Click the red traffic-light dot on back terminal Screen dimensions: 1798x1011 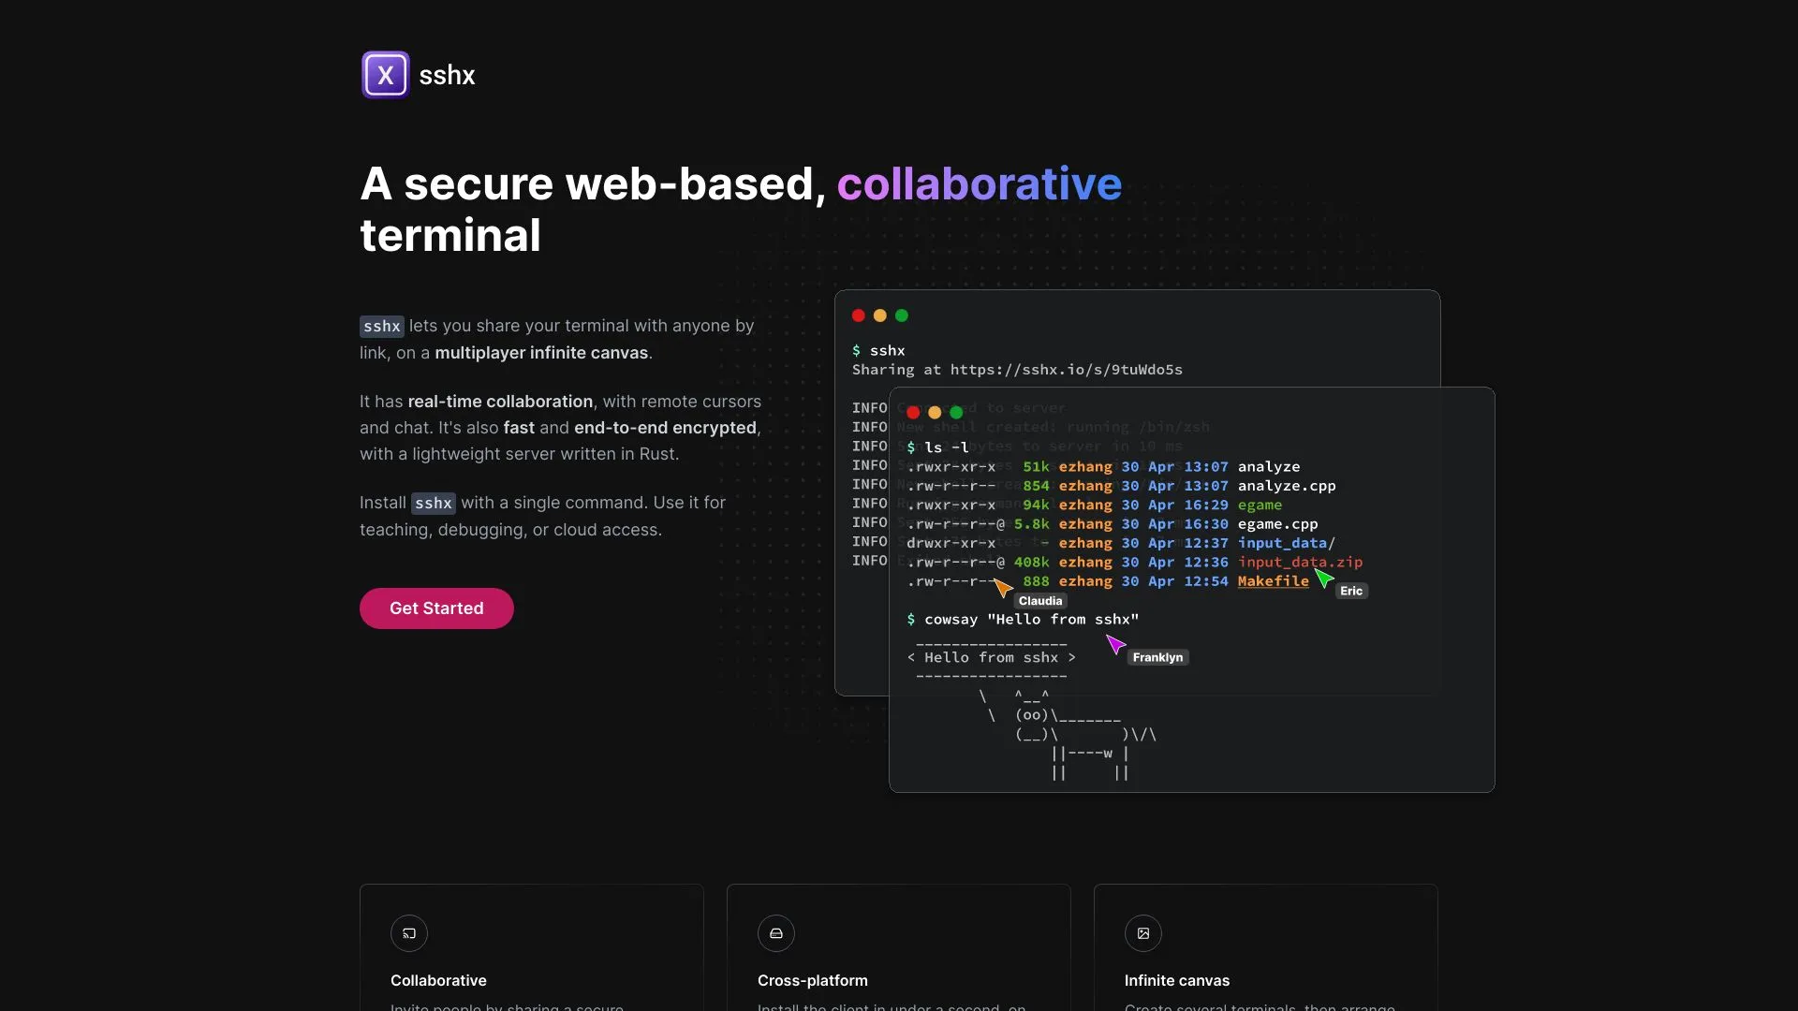[x=859, y=315]
